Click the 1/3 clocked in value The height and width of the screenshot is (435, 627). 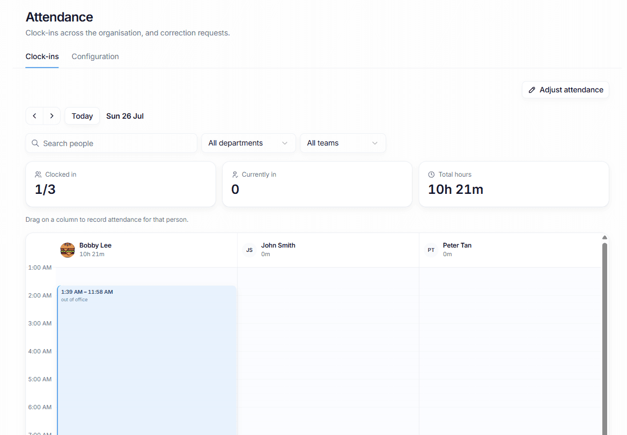point(45,189)
